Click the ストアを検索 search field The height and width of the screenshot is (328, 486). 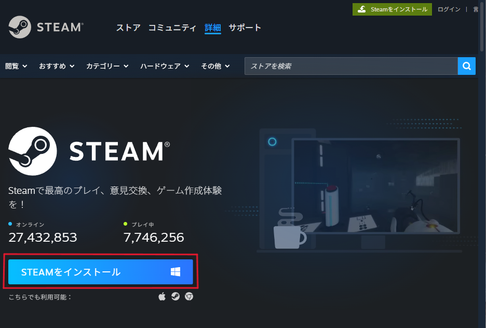point(351,66)
